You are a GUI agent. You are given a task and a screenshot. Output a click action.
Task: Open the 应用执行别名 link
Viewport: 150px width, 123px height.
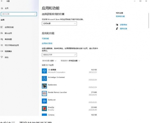47,43
